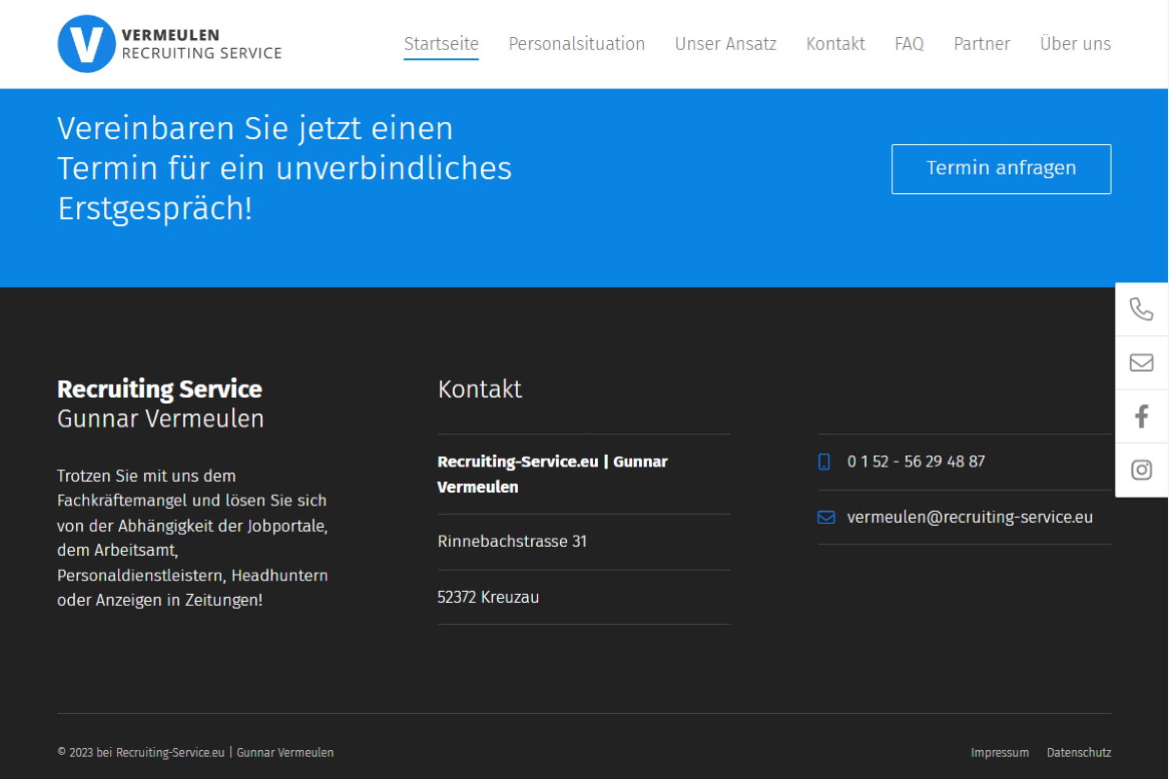
Task: Click the vermeulen@recruiting-service.eu email link
Action: 970,517
